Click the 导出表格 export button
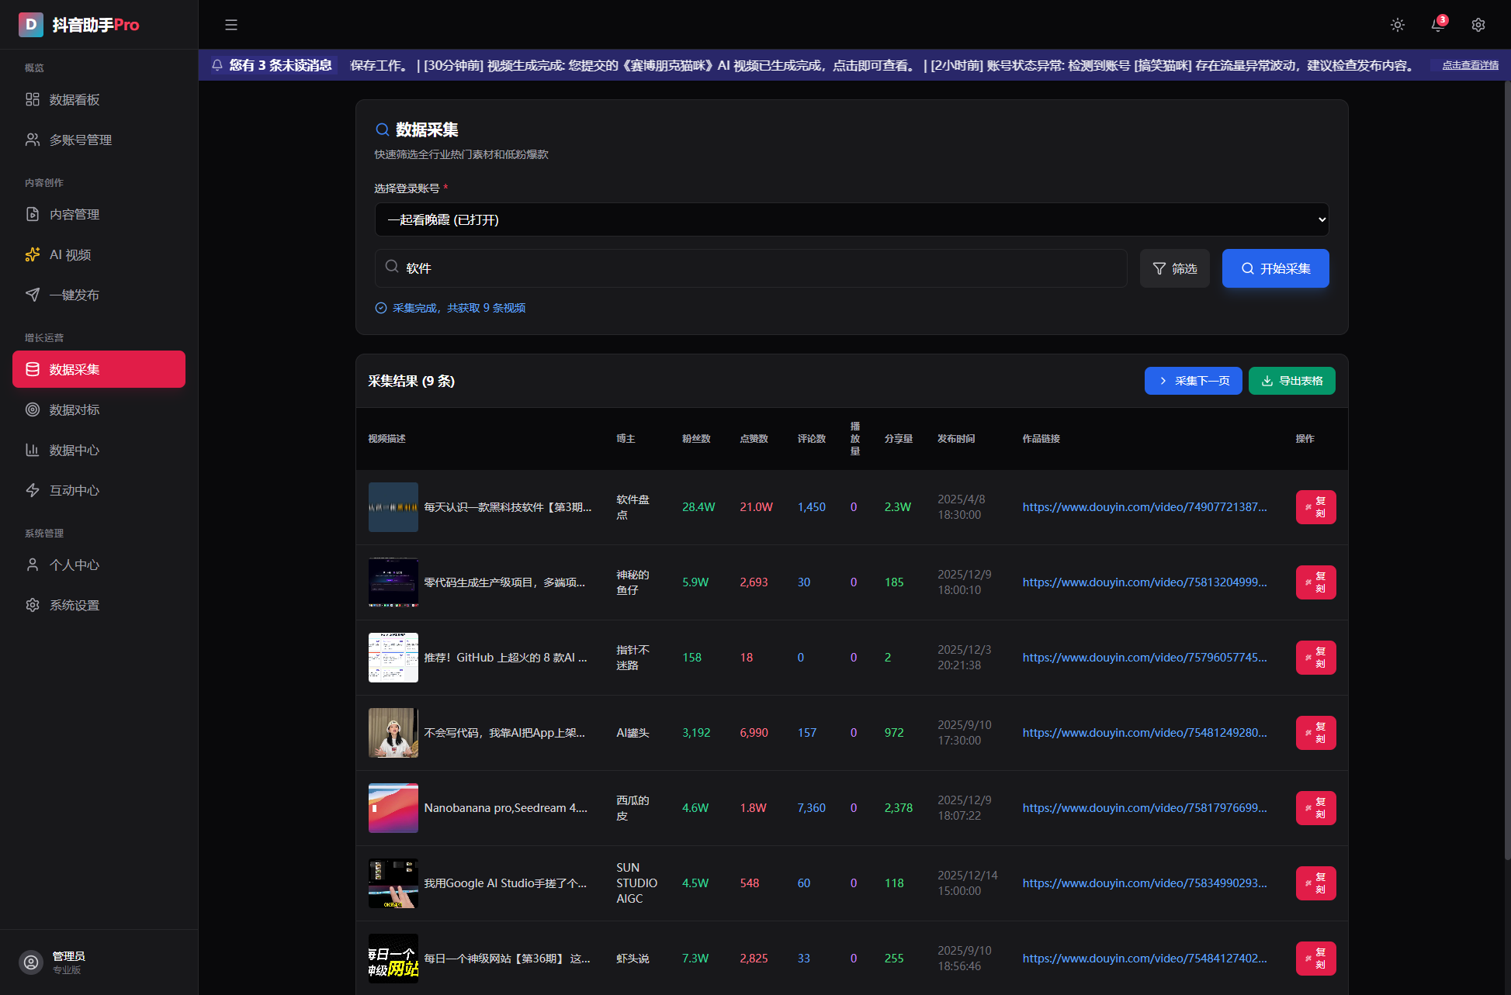 tap(1291, 381)
